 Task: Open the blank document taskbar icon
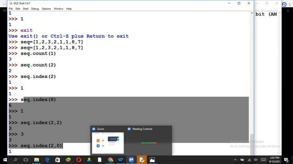click(x=100, y=160)
